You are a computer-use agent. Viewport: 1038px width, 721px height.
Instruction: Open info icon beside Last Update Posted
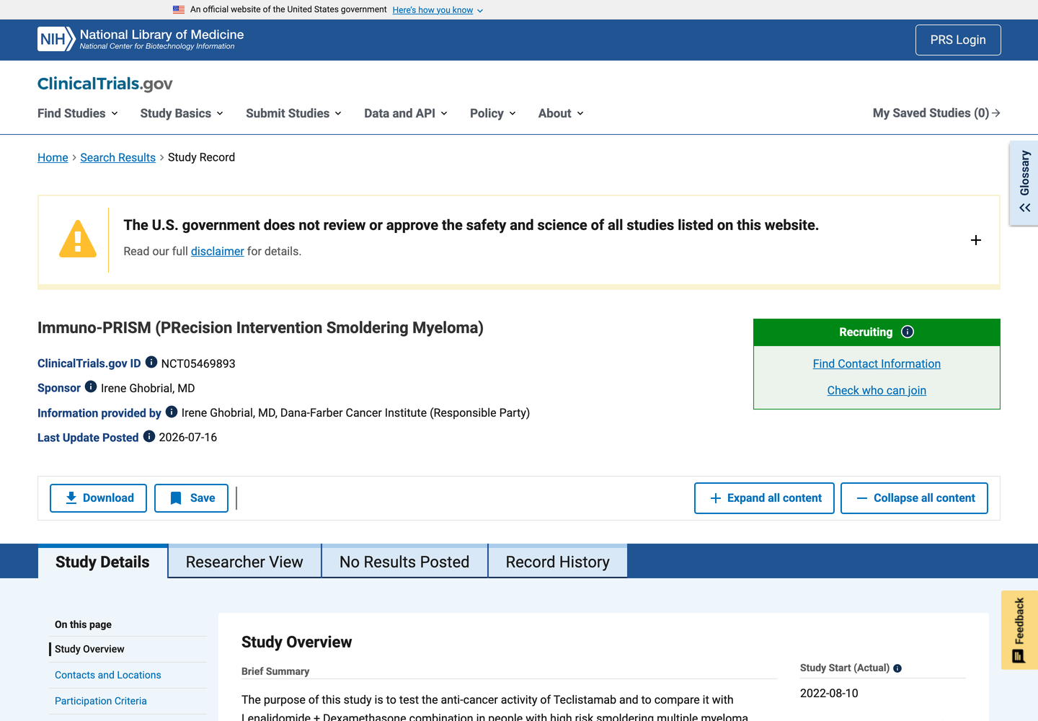(149, 435)
